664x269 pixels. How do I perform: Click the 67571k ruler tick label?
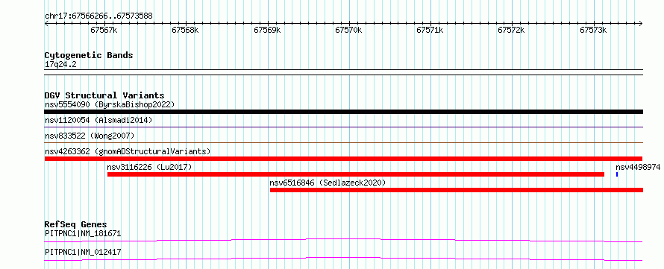pyautogui.click(x=430, y=30)
